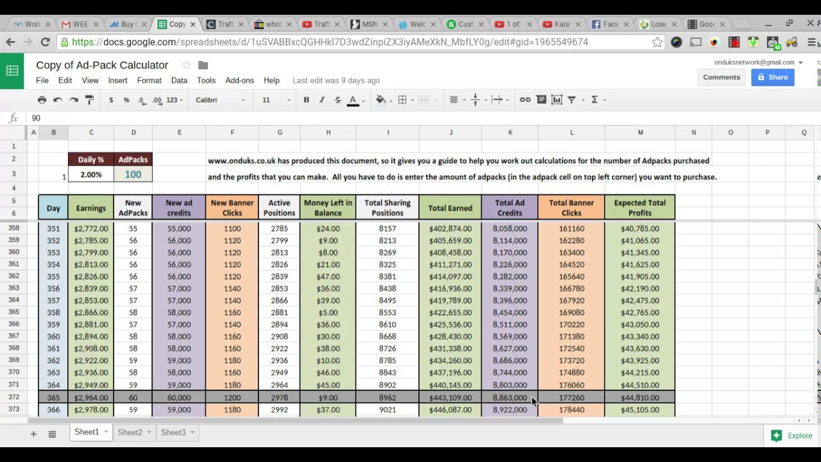The width and height of the screenshot is (821, 462).
Task: Open the account email dropdown
Action: (759, 62)
